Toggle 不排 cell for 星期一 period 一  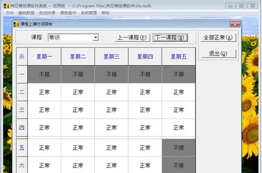pos(44,74)
